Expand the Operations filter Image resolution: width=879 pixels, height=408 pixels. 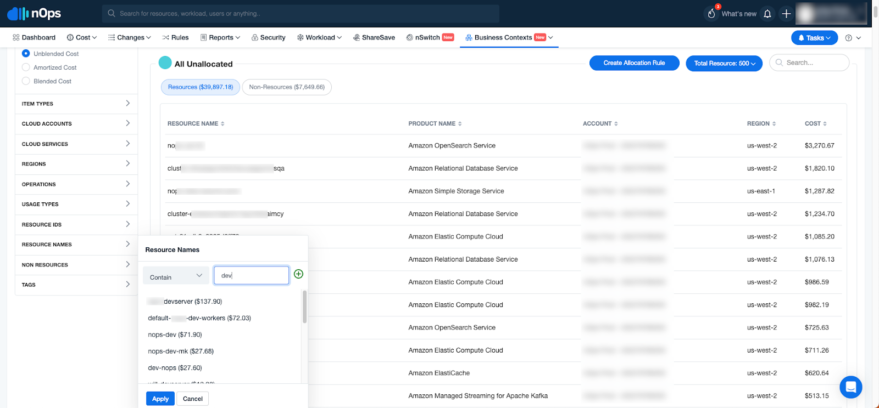click(x=76, y=184)
